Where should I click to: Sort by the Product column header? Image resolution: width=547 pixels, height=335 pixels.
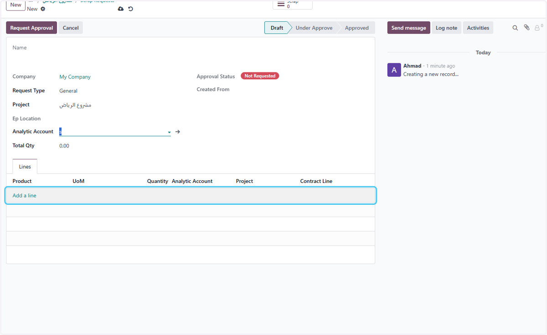pos(22,181)
